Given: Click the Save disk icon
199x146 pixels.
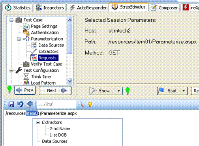Looking at the screenshot, I should (x=11, y=104).
